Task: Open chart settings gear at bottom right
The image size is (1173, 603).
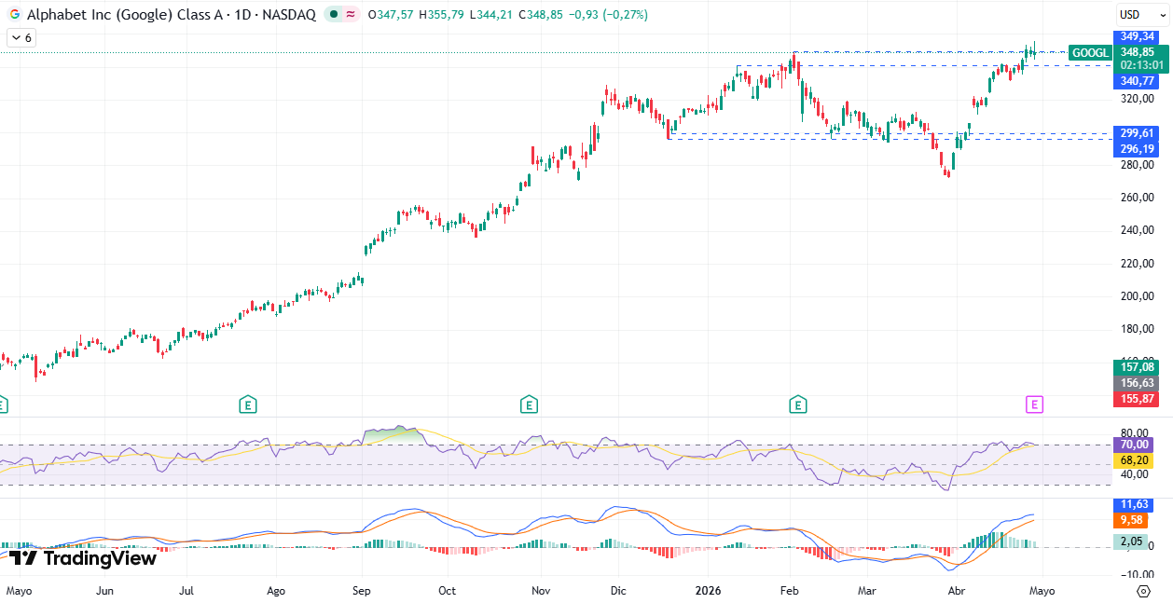Action: click(1143, 591)
